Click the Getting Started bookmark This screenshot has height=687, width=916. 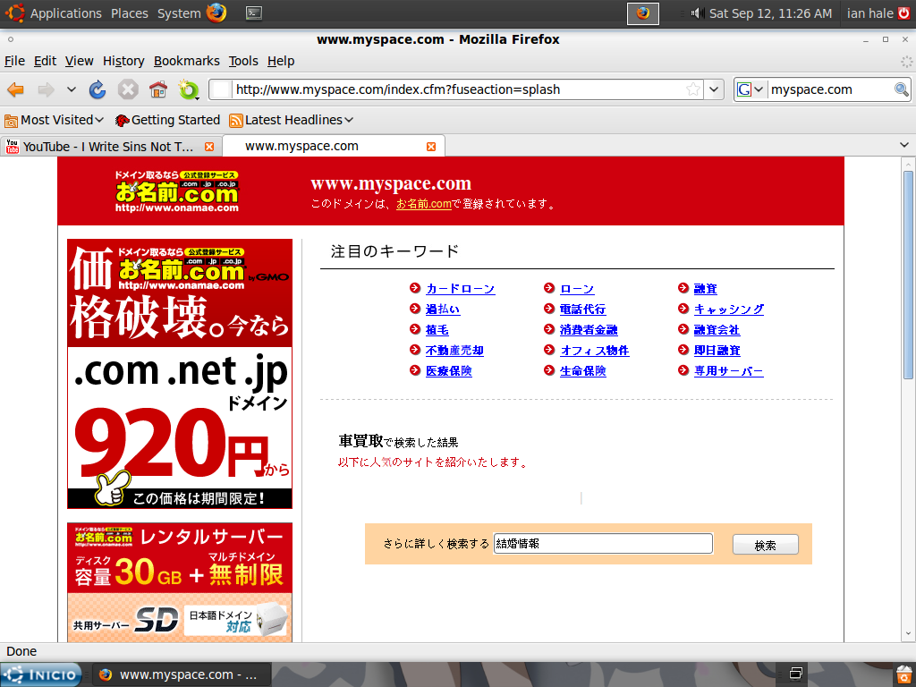(x=168, y=121)
